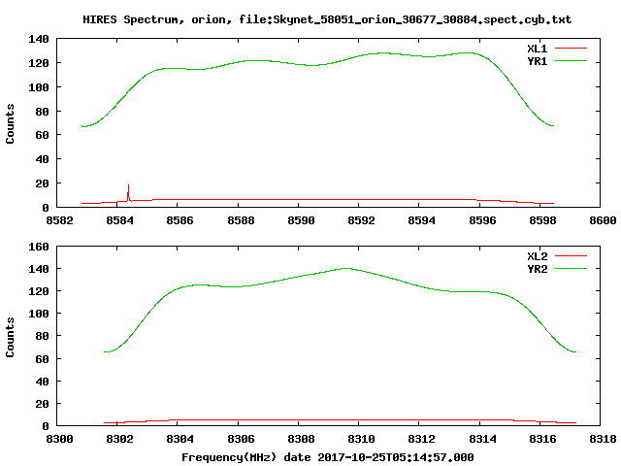
Task: Click the 8584 tick label in top plot
Action: 119,220
